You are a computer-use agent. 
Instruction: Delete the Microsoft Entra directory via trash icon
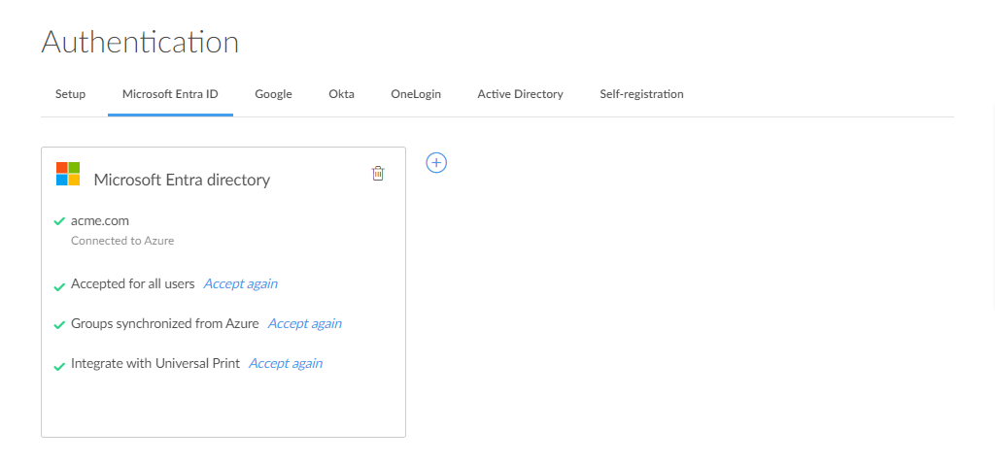tap(378, 173)
